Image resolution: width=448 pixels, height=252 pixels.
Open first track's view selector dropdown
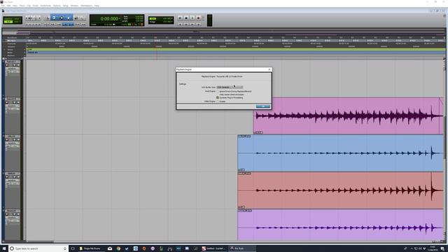(13, 69)
